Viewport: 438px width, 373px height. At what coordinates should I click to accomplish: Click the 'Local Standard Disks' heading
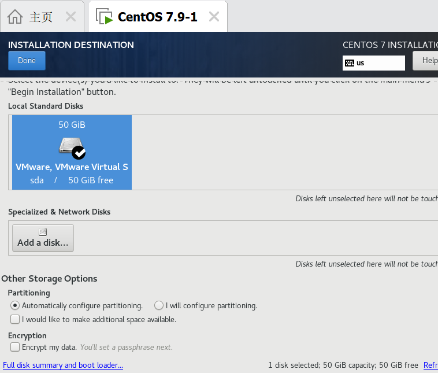click(46, 106)
